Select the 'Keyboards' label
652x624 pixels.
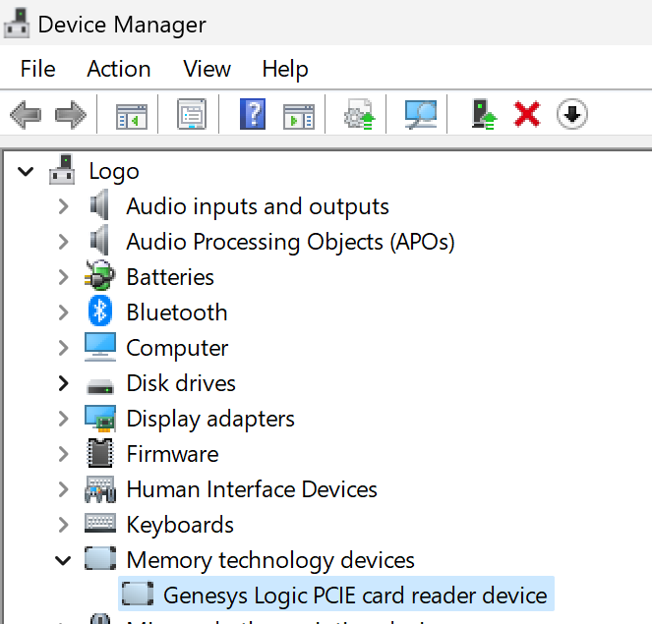point(180,525)
